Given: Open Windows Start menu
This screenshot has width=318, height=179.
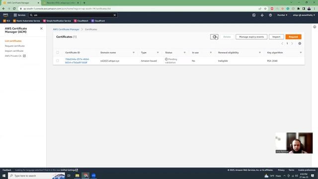Looking at the screenshot, I should [4, 176].
